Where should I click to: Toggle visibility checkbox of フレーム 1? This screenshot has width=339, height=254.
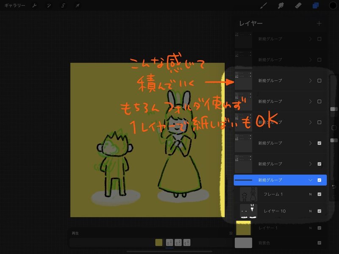click(x=320, y=194)
